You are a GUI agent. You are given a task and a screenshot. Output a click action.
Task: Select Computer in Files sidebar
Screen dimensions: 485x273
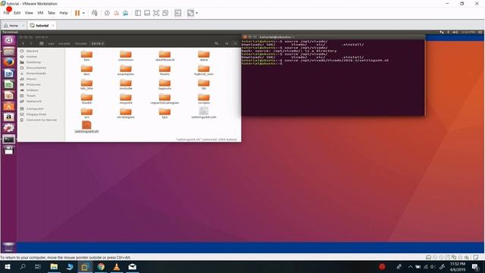point(35,108)
